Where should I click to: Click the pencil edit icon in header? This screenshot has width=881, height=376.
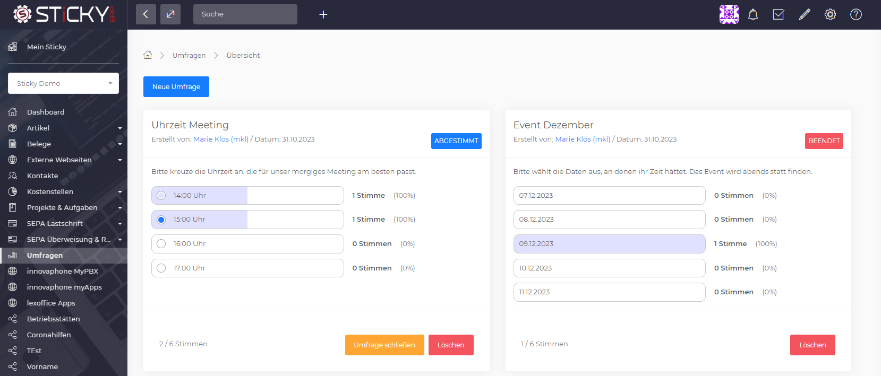(805, 14)
